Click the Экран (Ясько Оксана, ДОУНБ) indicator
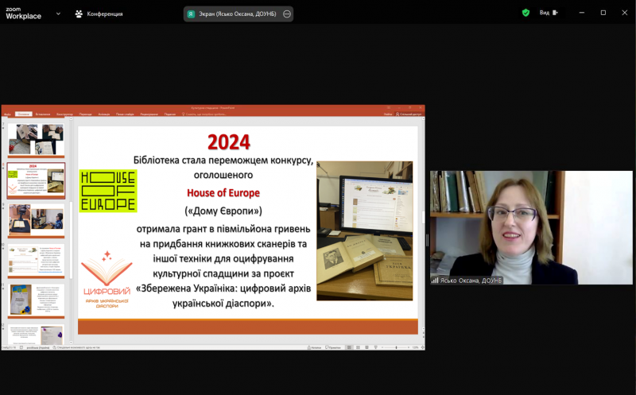 (237, 14)
